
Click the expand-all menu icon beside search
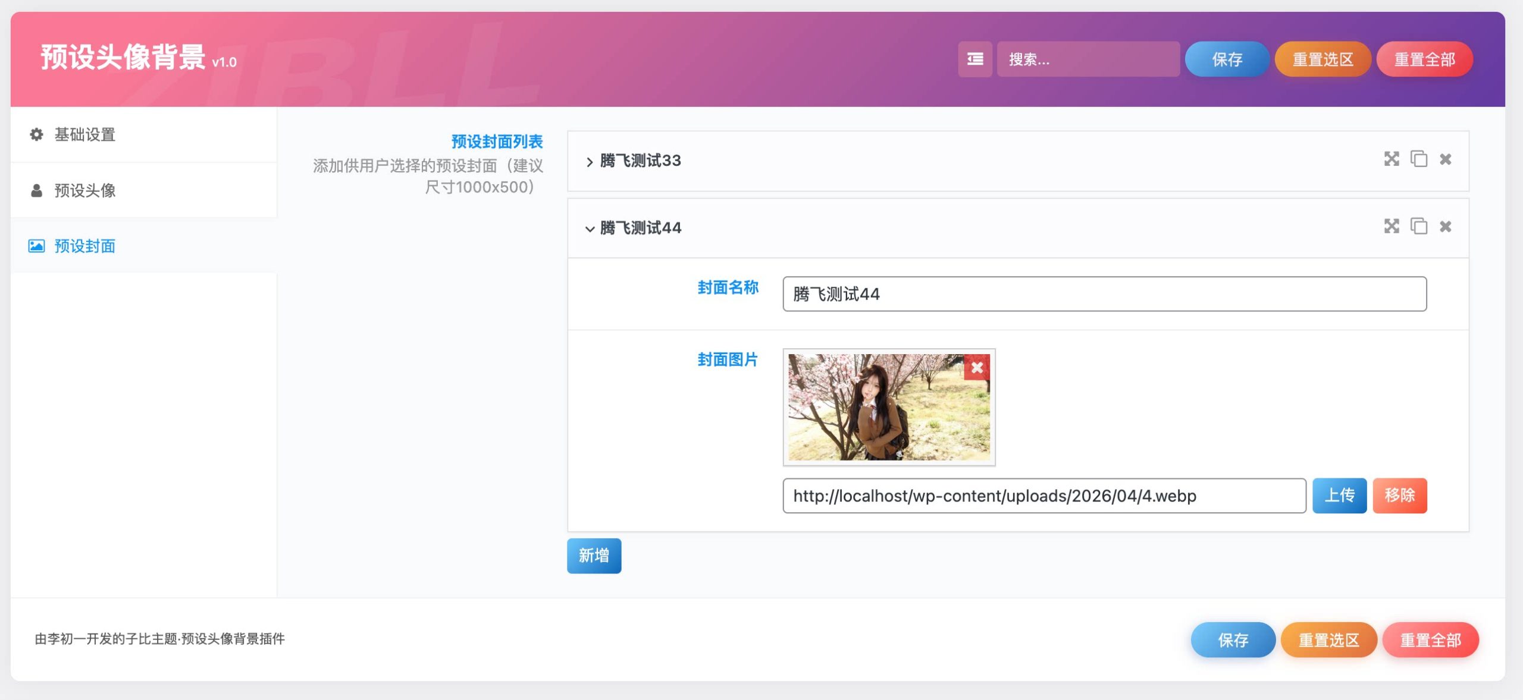[974, 59]
